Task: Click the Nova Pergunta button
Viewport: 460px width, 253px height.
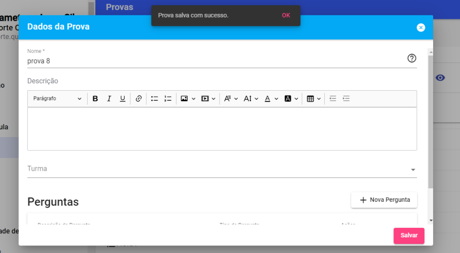Action: coord(384,200)
